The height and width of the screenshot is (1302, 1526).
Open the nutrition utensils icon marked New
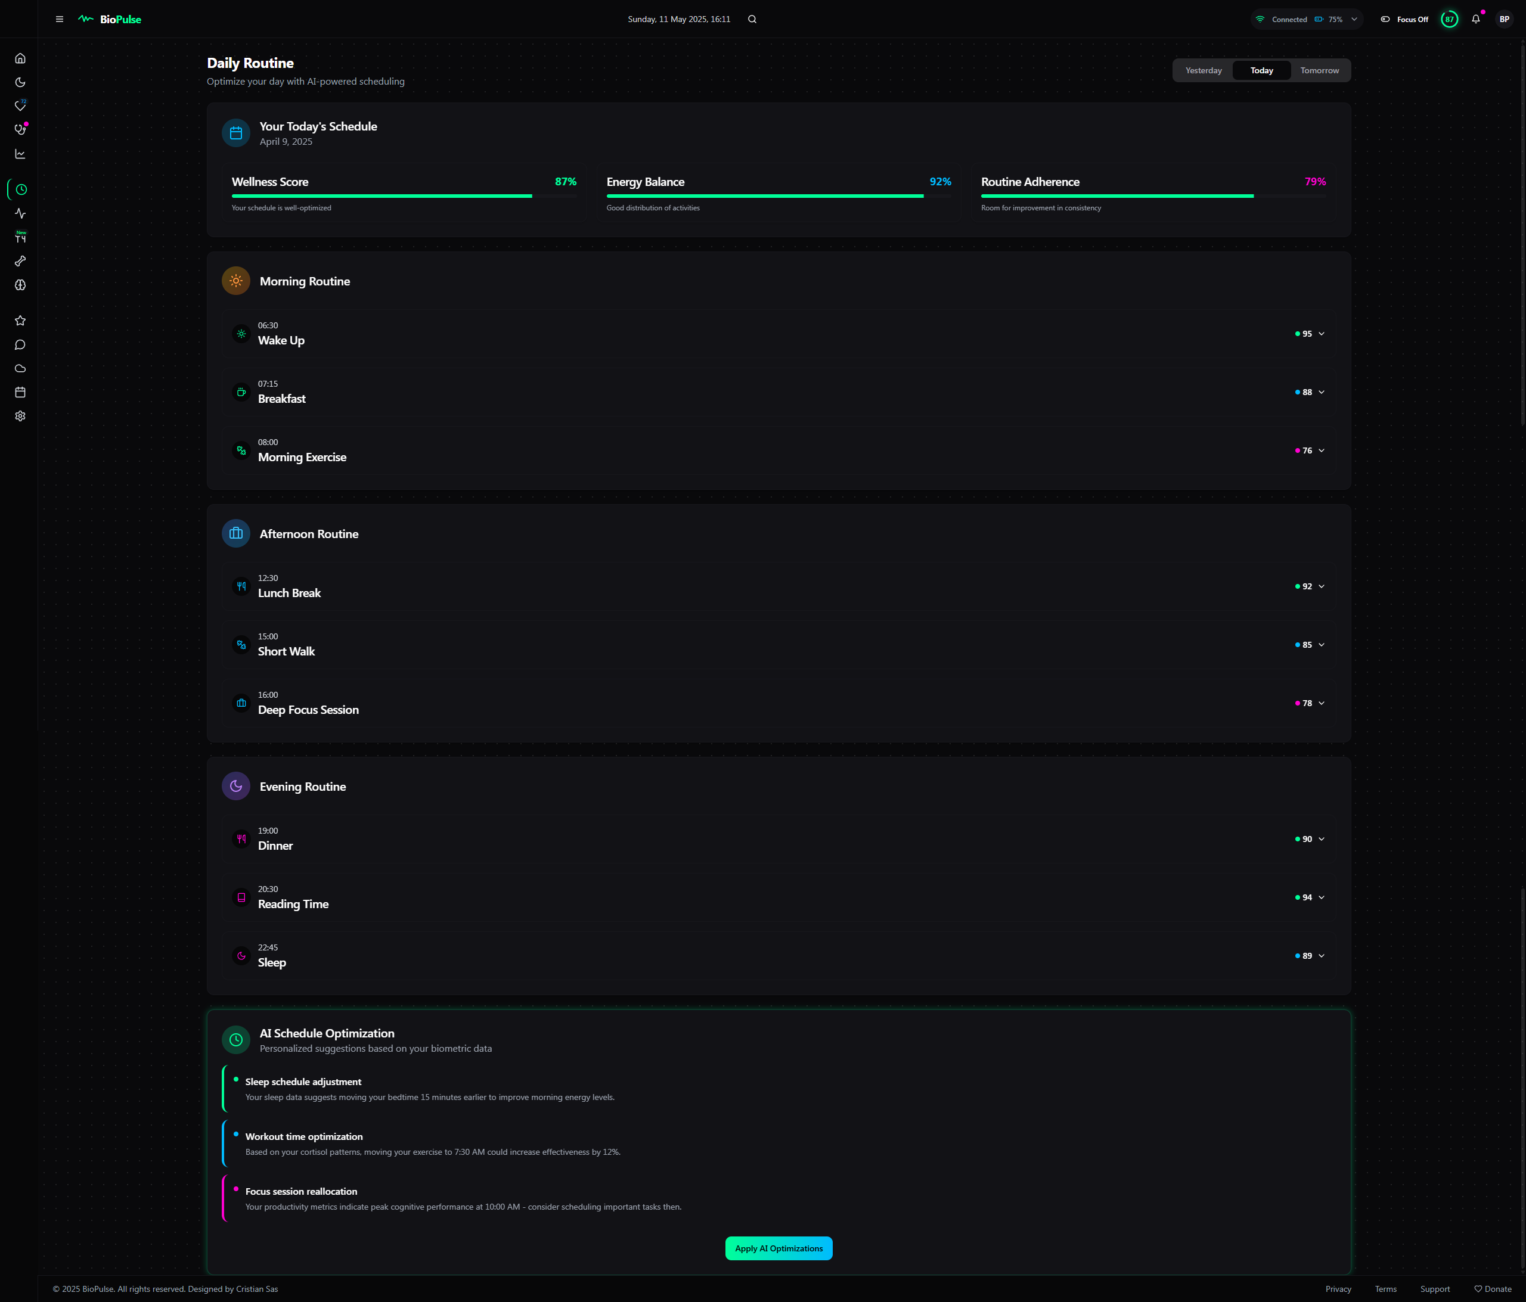[x=21, y=237]
